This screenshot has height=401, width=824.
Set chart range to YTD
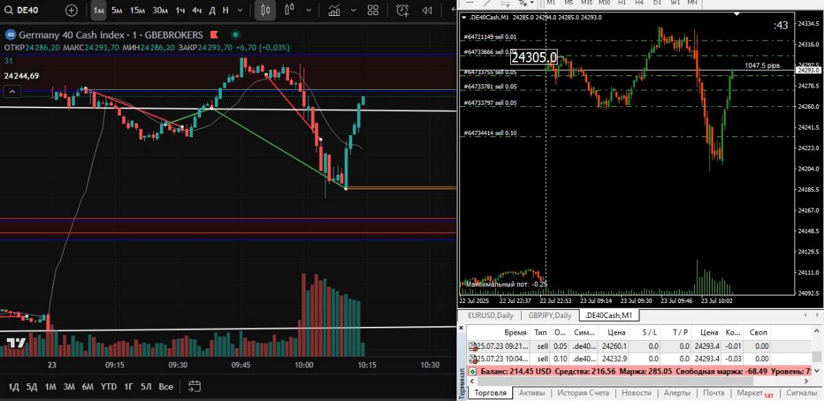coord(108,387)
